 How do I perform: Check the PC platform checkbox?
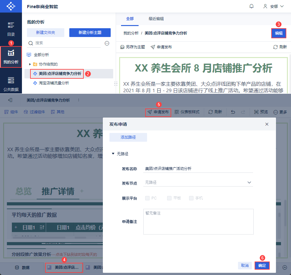point(147,198)
